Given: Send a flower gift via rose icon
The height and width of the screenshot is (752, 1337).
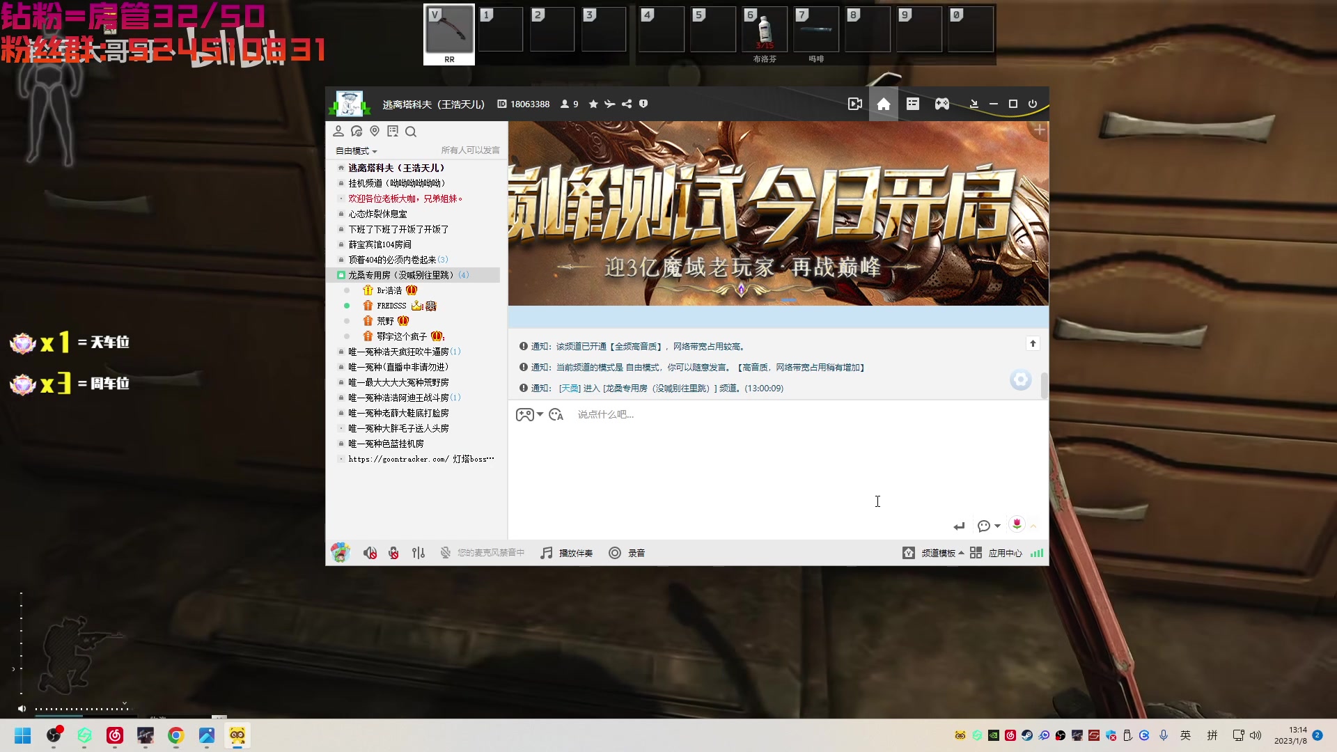Looking at the screenshot, I should (x=1017, y=524).
